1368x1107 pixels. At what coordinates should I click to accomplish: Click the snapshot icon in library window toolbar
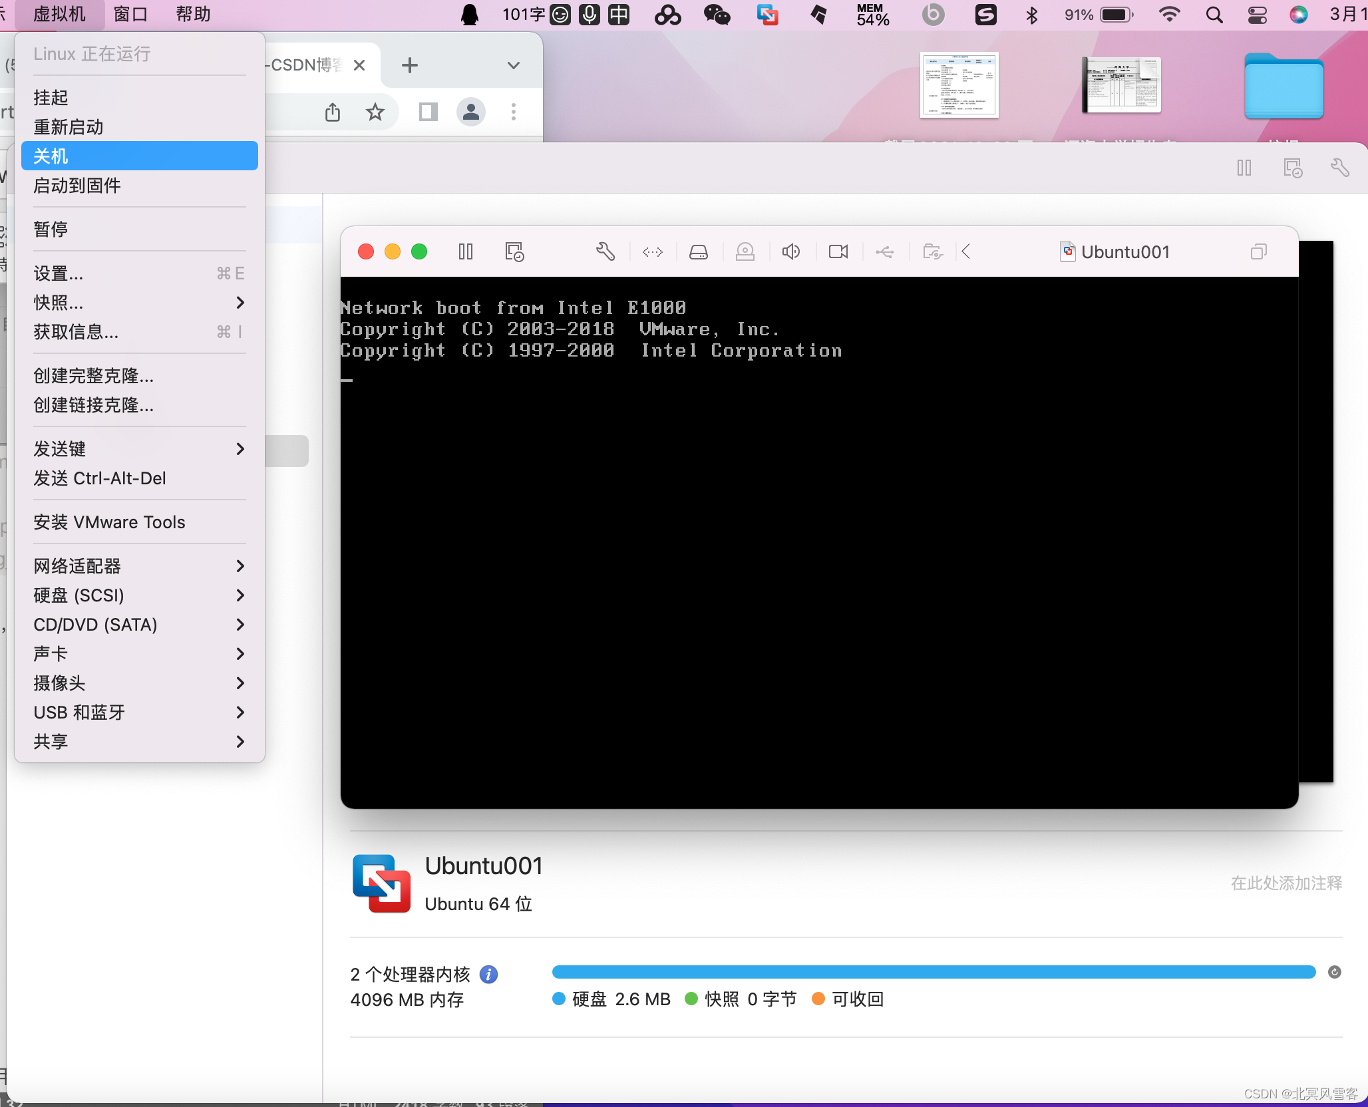[x=1292, y=168]
